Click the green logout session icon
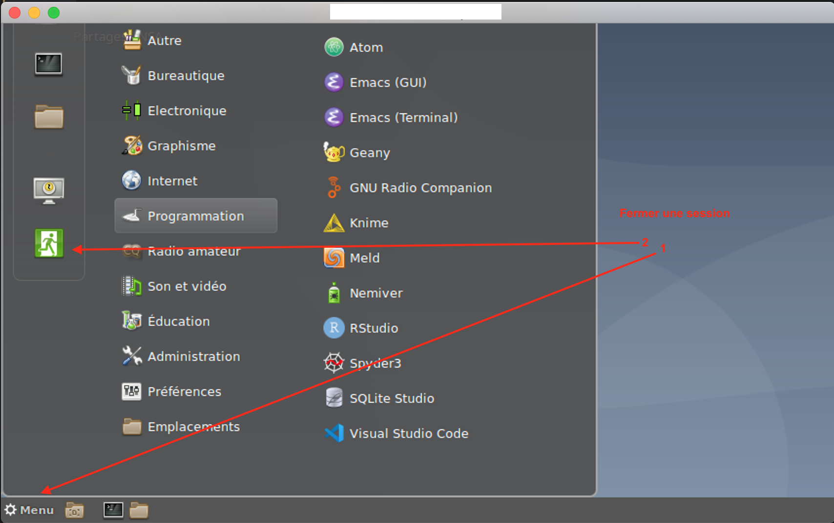This screenshot has height=523, width=834. [49, 243]
